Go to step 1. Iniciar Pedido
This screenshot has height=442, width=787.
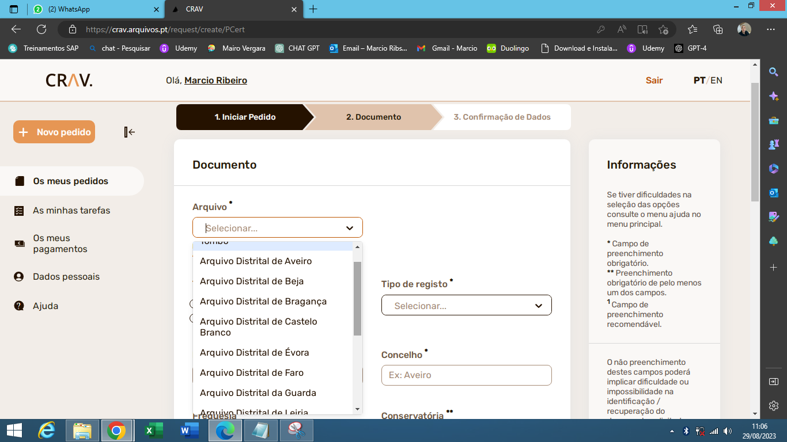(x=245, y=117)
